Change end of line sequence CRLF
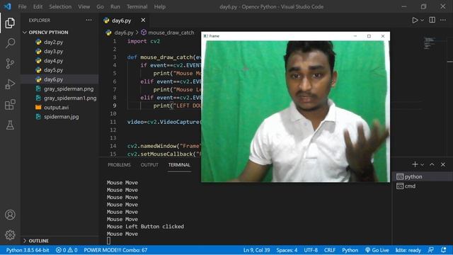The height and width of the screenshot is (255, 453). tap(330, 250)
